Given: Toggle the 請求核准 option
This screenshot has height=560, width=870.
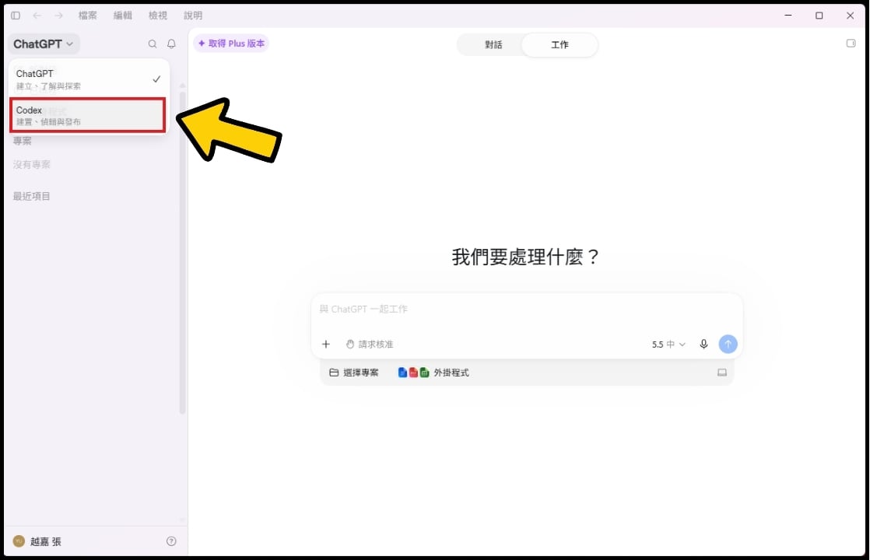Looking at the screenshot, I should 370,345.
